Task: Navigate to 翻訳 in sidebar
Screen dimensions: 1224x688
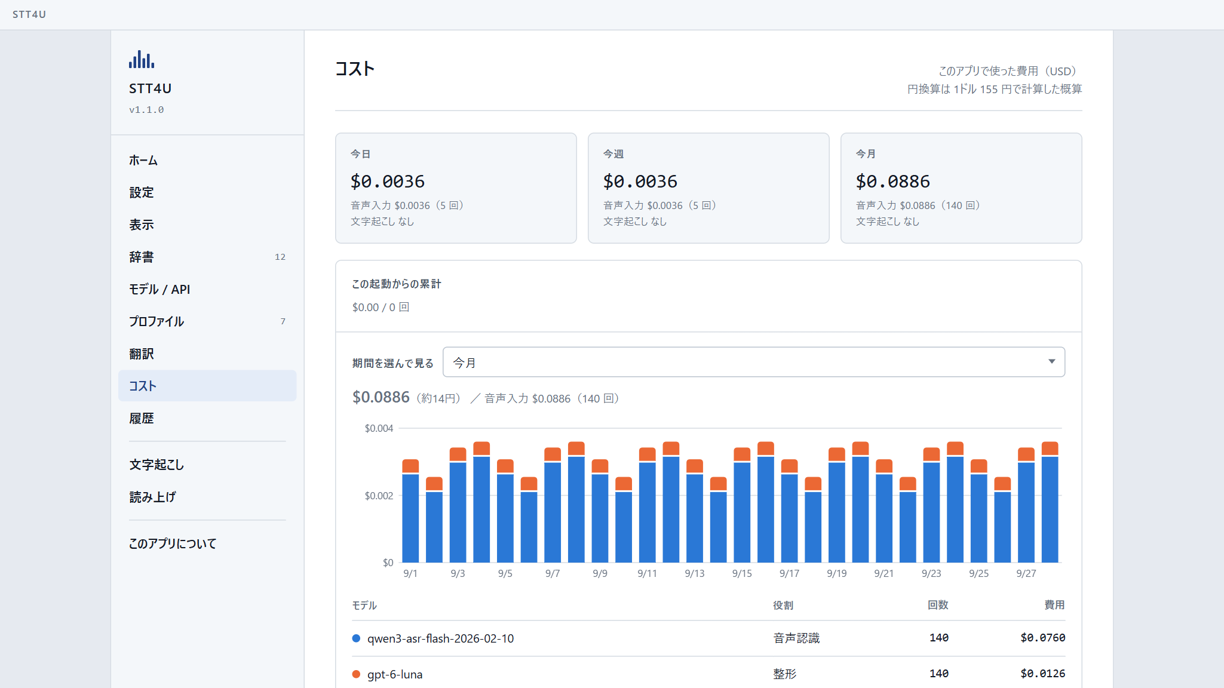Action: (207, 354)
